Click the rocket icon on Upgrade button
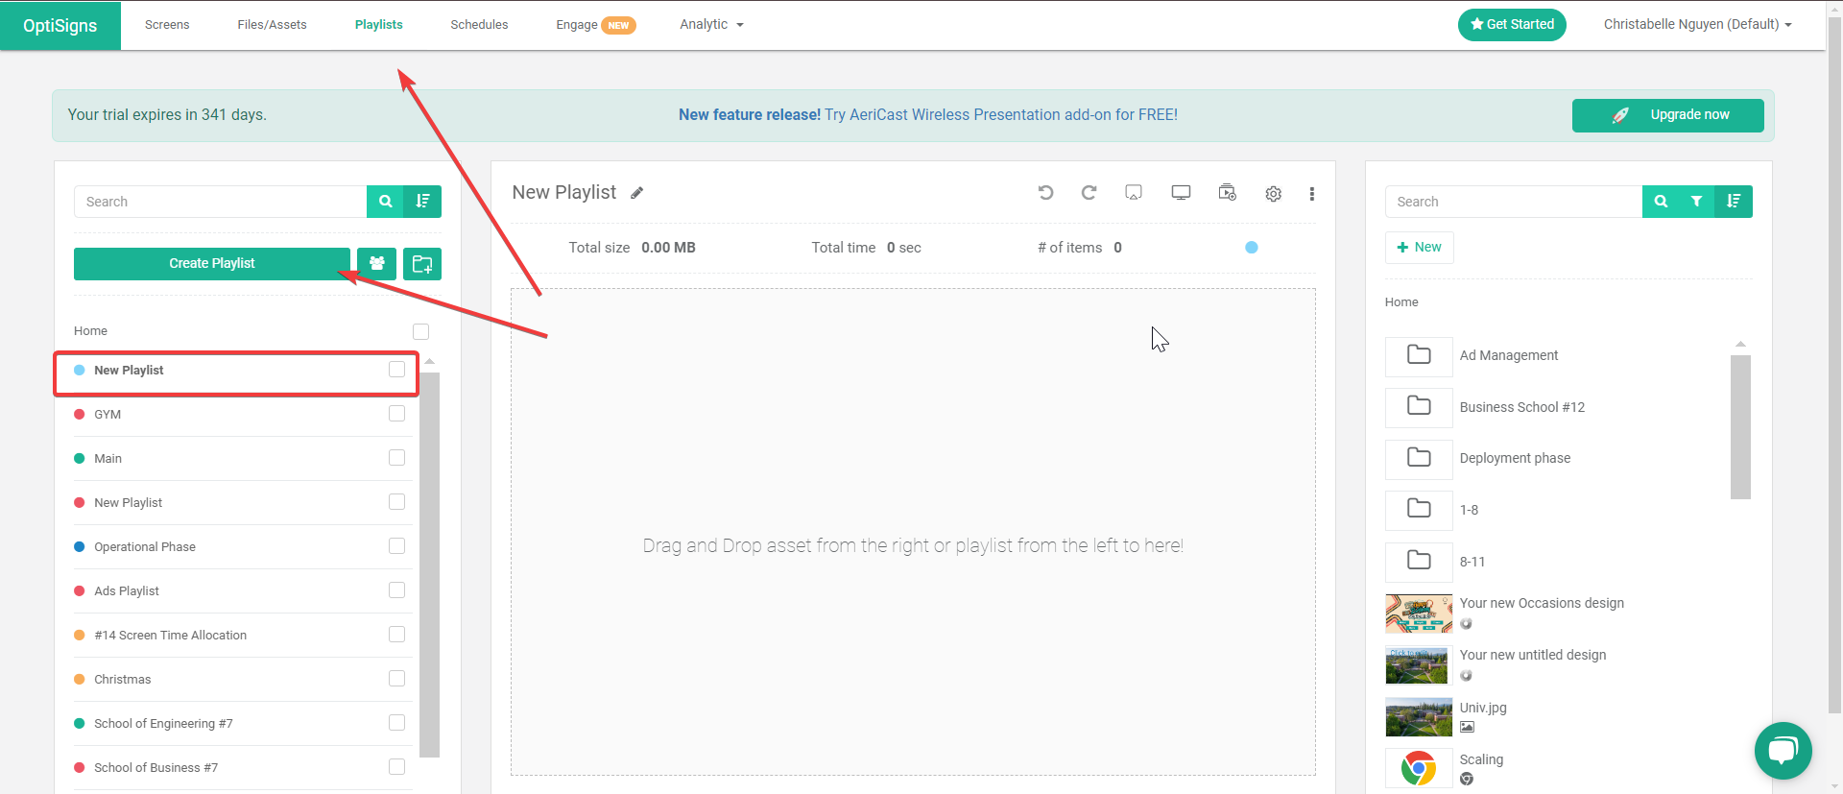This screenshot has width=1843, height=794. [x=1620, y=115]
